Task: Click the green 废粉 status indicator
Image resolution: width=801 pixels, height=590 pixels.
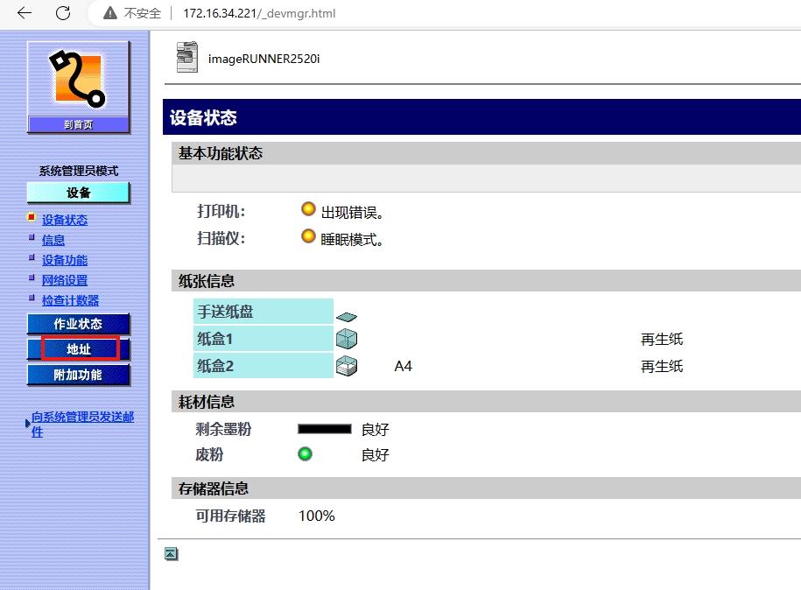Action: coord(305,453)
